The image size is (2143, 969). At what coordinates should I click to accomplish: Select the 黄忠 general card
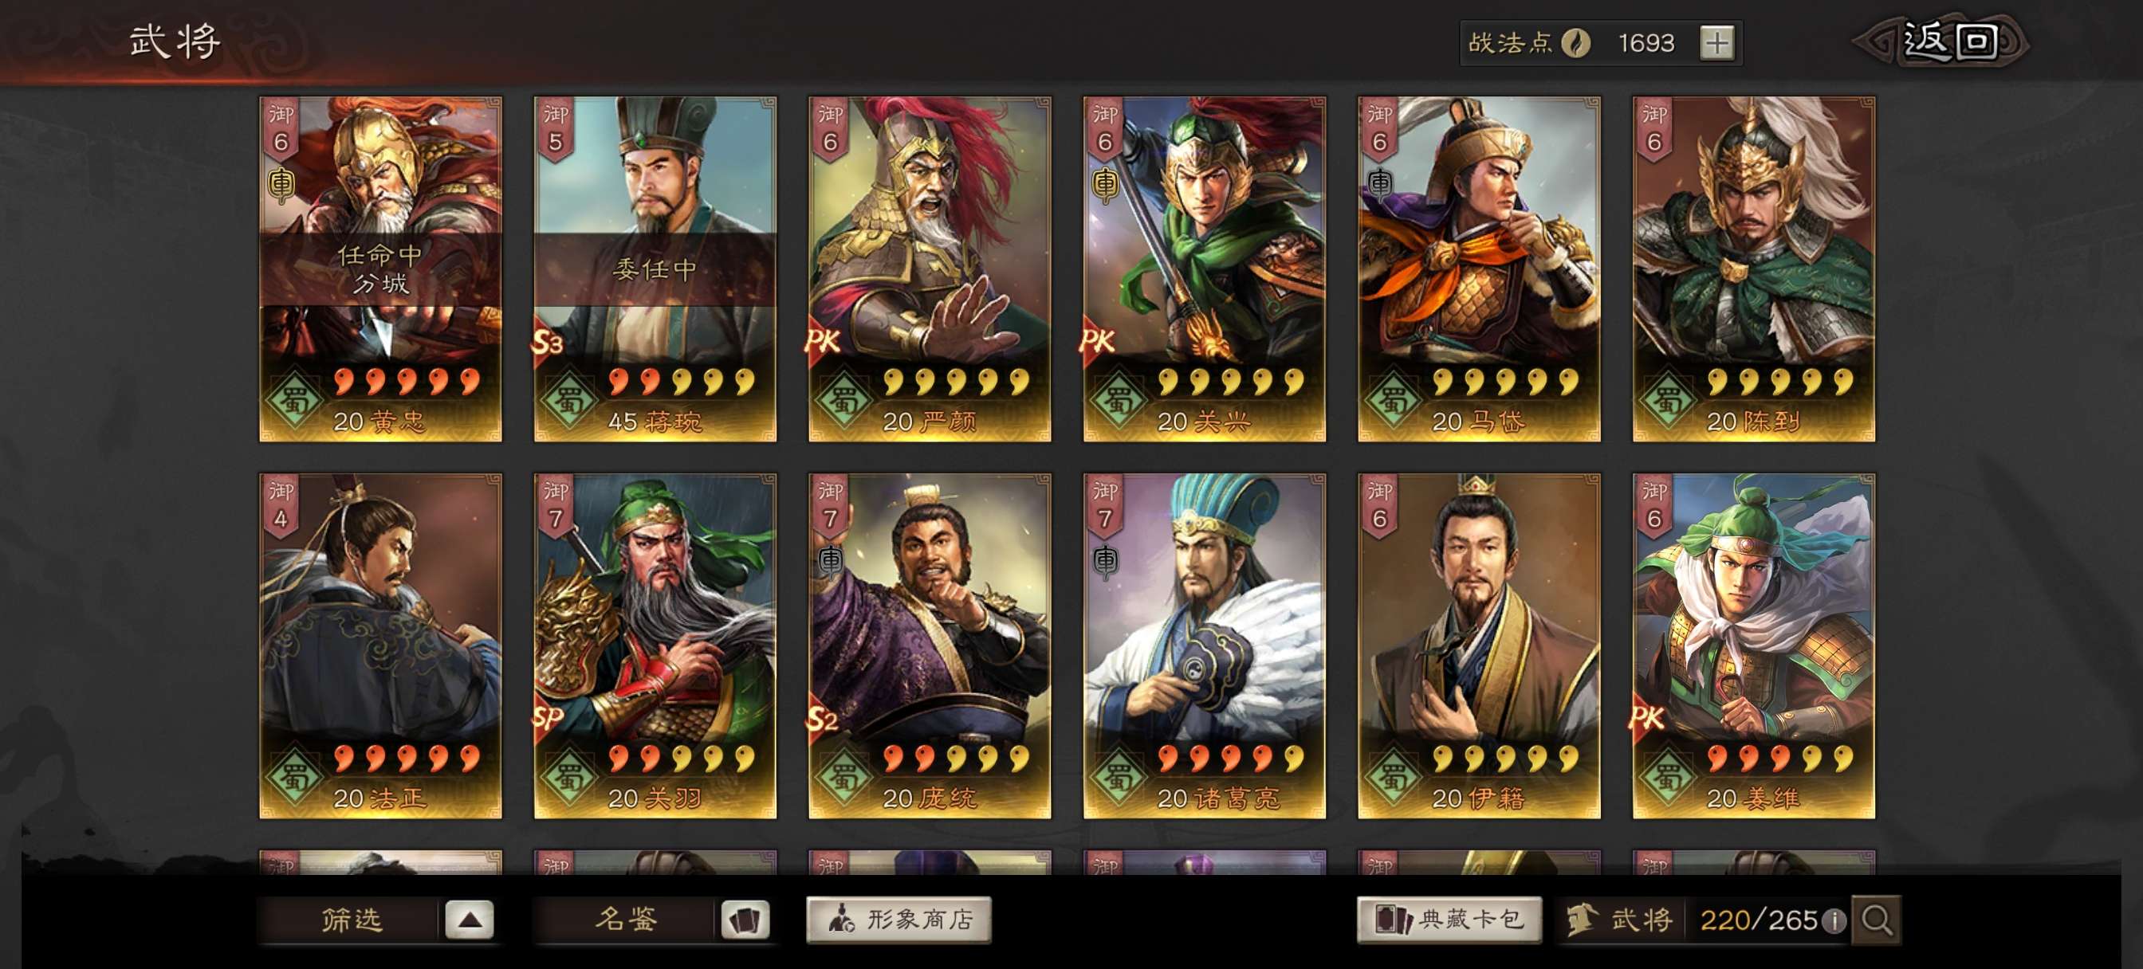pos(380,269)
